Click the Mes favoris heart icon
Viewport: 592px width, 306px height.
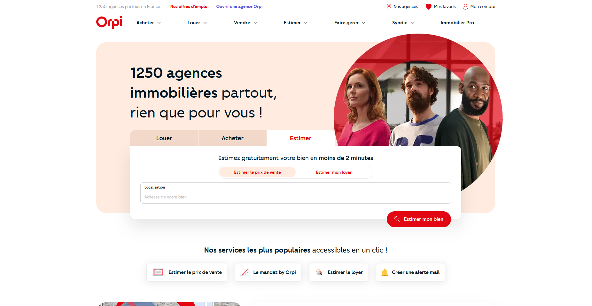point(428,7)
